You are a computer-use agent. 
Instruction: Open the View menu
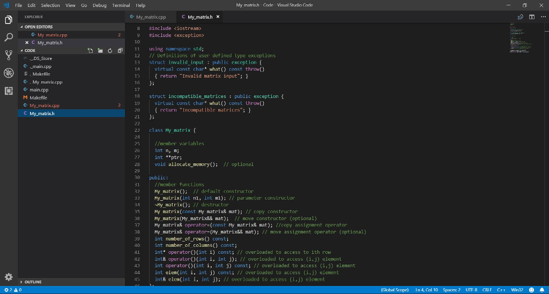(70, 5)
